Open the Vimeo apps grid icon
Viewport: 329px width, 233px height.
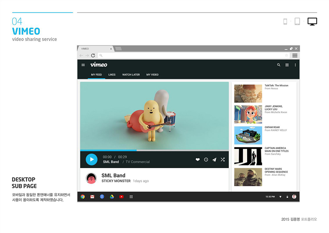coord(287,65)
